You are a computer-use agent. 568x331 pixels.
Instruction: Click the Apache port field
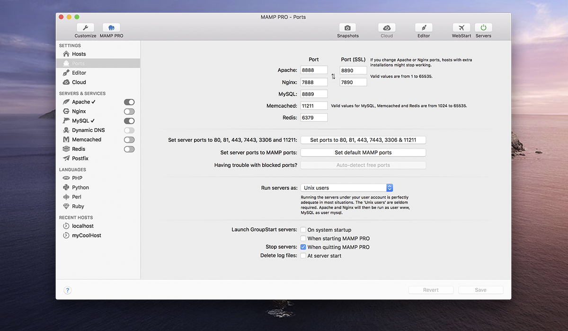point(314,70)
